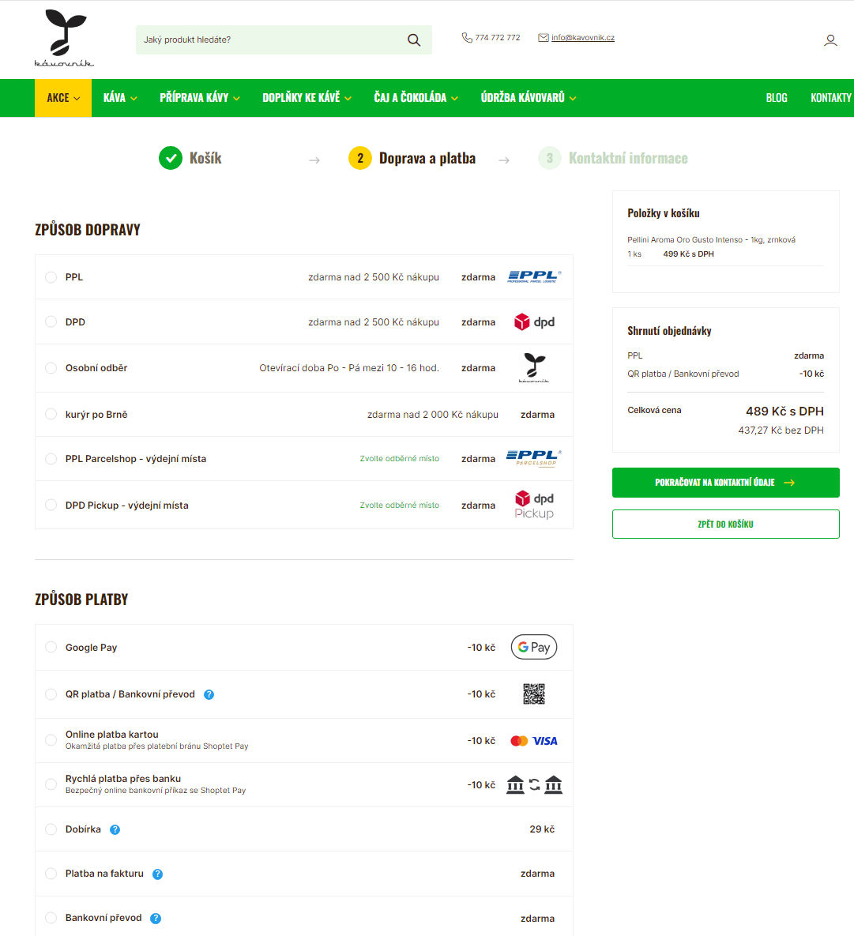Select Dobírka payment radio
Screen dimensions: 854x936
coord(51,829)
